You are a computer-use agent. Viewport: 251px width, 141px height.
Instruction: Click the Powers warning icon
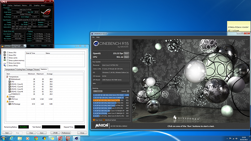(x=7, y=102)
